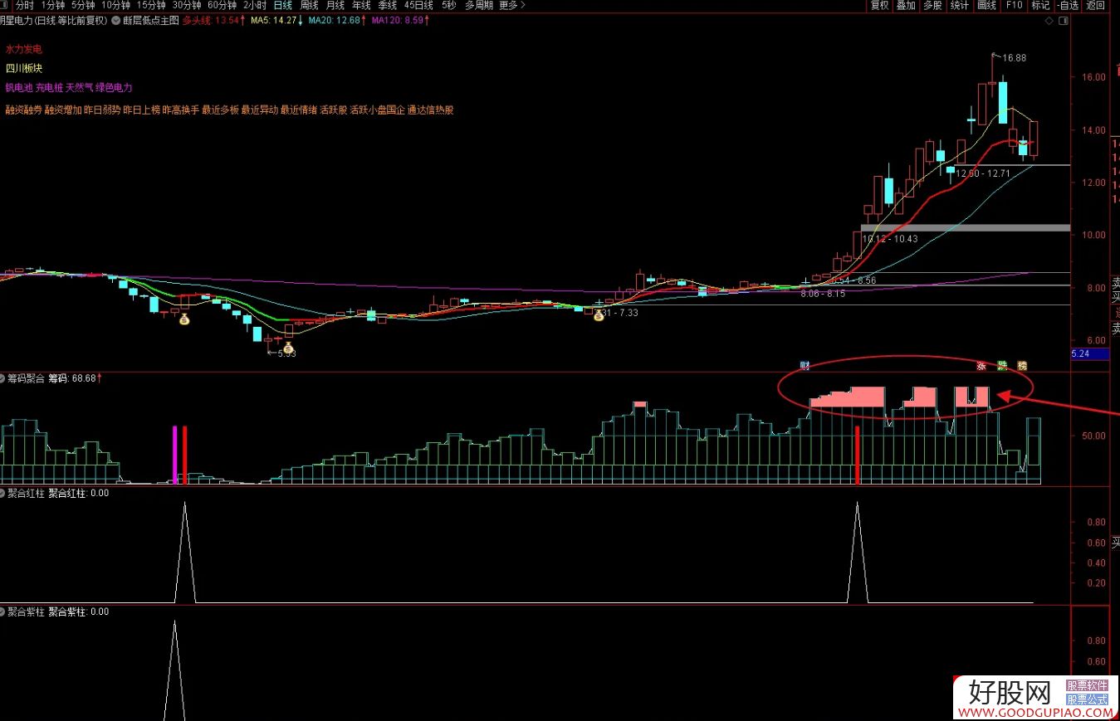Select the 日线 daily tab
This screenshot has height=721, width=1120.
[283, 5]
